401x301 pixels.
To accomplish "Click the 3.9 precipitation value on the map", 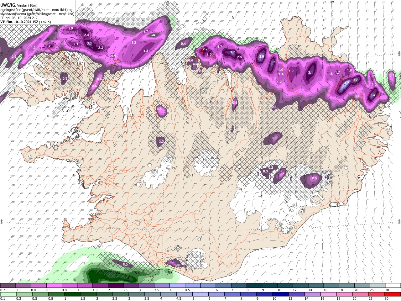I will pyautogui.click(x=262, y=56).
